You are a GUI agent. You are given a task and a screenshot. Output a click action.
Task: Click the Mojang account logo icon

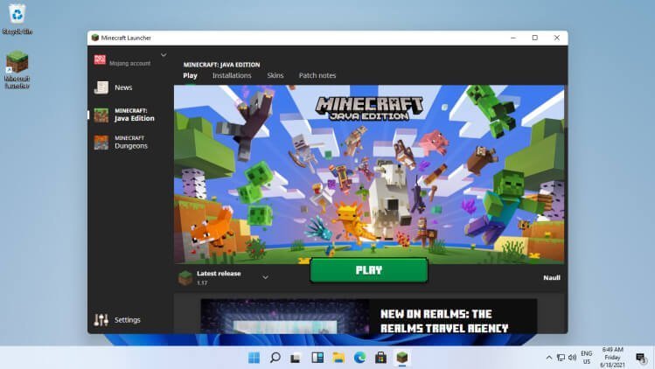(100, 59)
